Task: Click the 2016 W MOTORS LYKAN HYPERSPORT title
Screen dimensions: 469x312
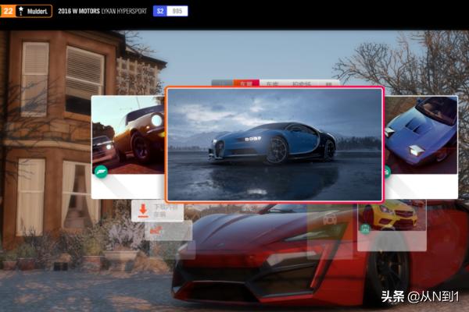Action: pos(102,11)
